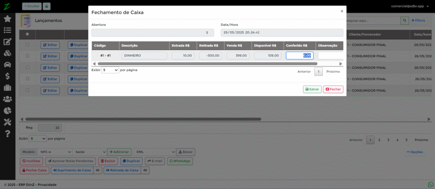Go to page 3 in pagination
Image resolution: width=435 pixels, height=189 pixels.
pos(388,140)
